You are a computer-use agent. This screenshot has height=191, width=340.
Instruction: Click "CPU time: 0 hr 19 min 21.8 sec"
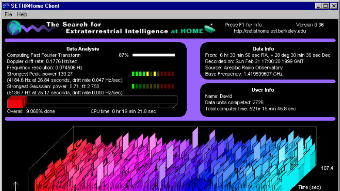tap(123, 112)
